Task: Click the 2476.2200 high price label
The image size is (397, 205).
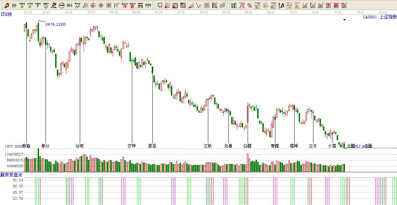Action: (x=55, y=24)
